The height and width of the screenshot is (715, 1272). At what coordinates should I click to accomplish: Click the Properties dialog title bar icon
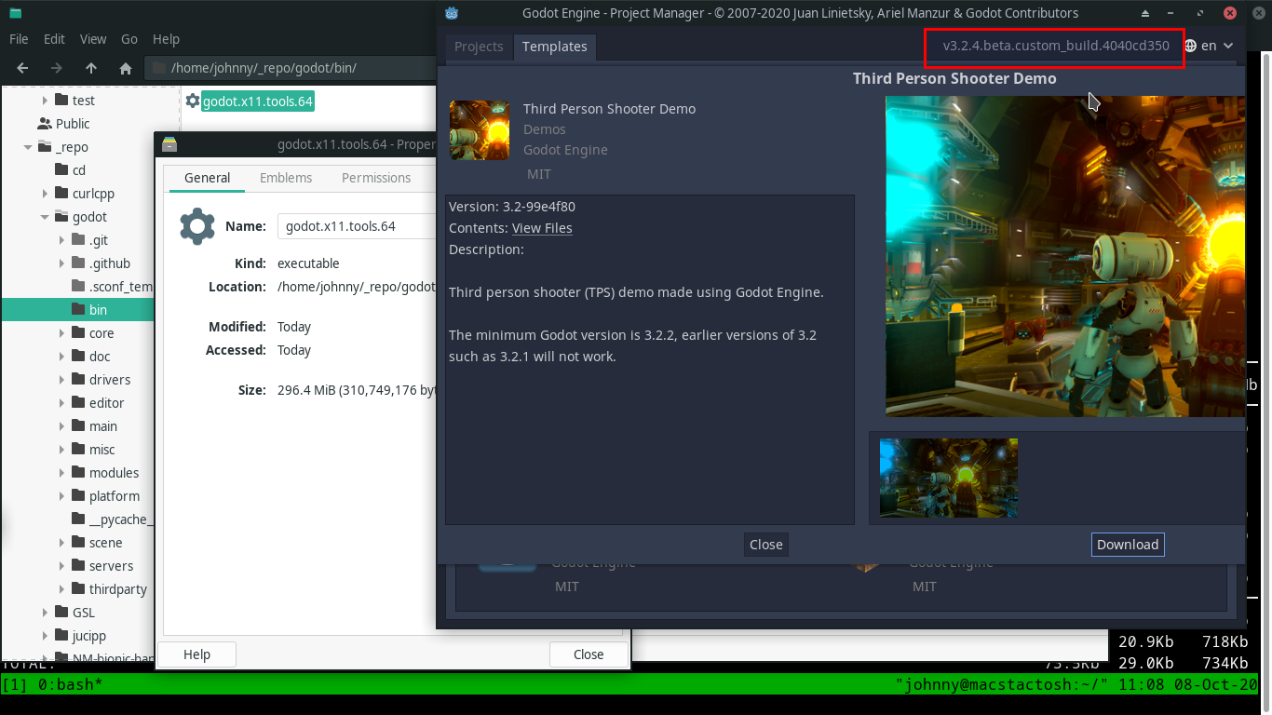[x=169, y=144]
